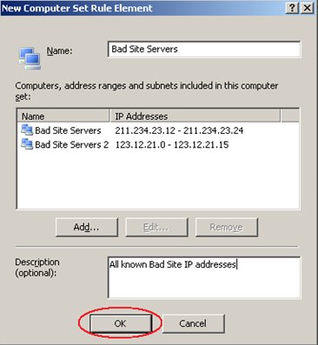Click into the Description text box
The image size is (318, 345).
coord(204,277)
